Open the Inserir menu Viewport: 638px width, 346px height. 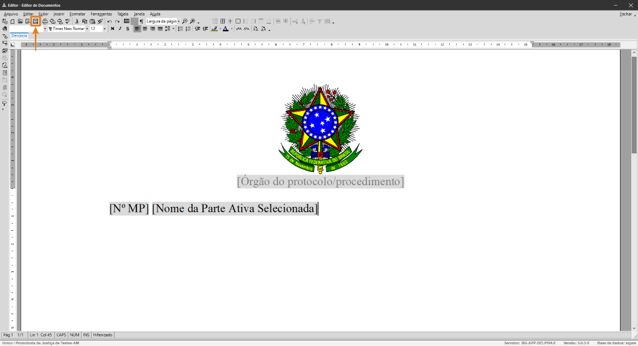coord(59,14)
